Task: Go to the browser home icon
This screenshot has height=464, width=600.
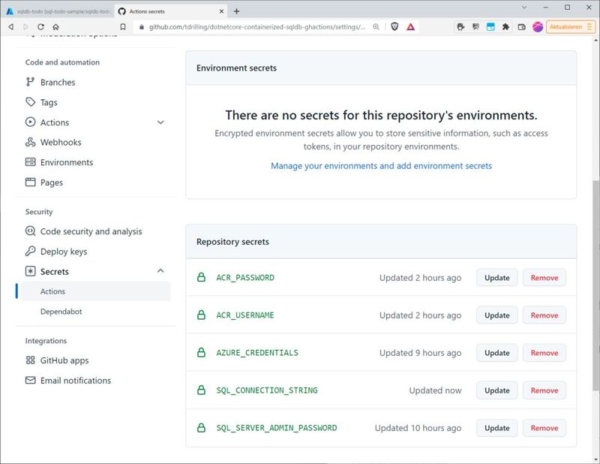Action: coord(55,27)
